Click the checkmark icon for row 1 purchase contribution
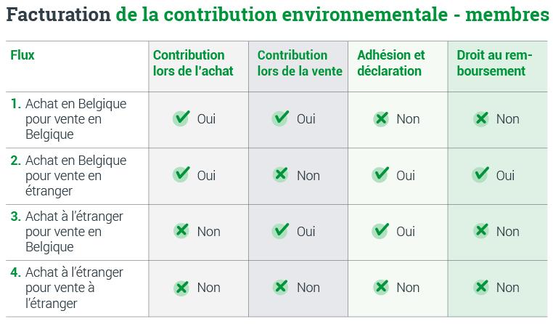The width and height of the screenshot is (553, 324). click(x=181, y=118)
